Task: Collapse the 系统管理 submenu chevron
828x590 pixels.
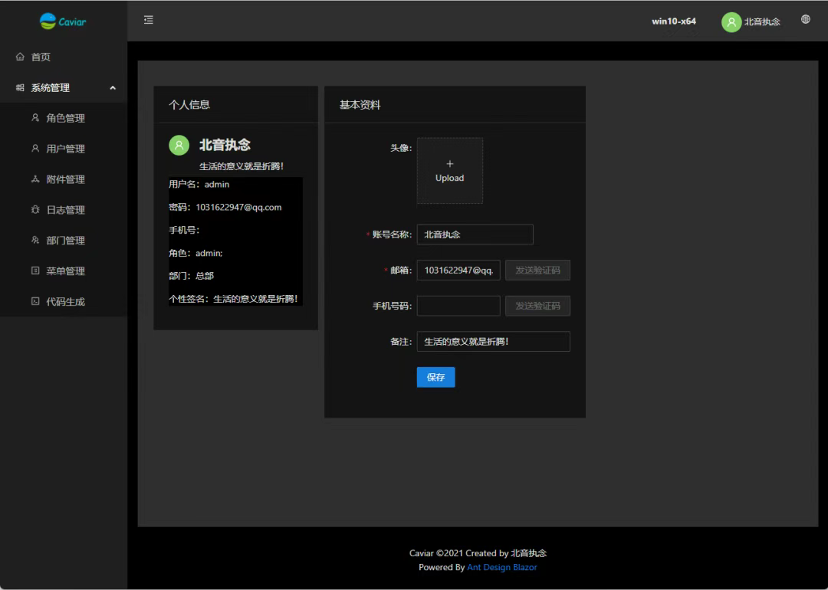Action: coord(113,88)
